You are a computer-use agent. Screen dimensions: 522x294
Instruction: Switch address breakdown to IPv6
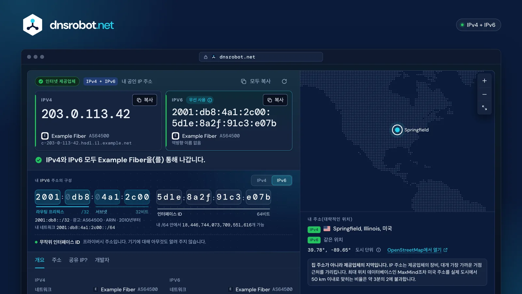click(282, 180)
